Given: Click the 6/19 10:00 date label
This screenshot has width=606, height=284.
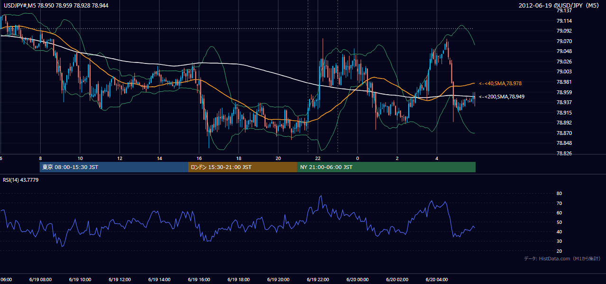Looking at the screenshot, I should (80, 280).
